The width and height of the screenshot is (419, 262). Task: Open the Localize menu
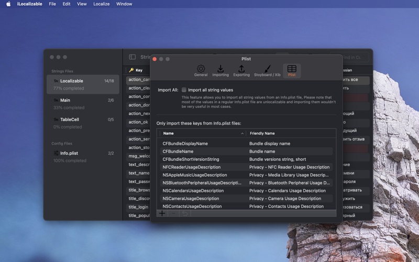coord(101,4)
